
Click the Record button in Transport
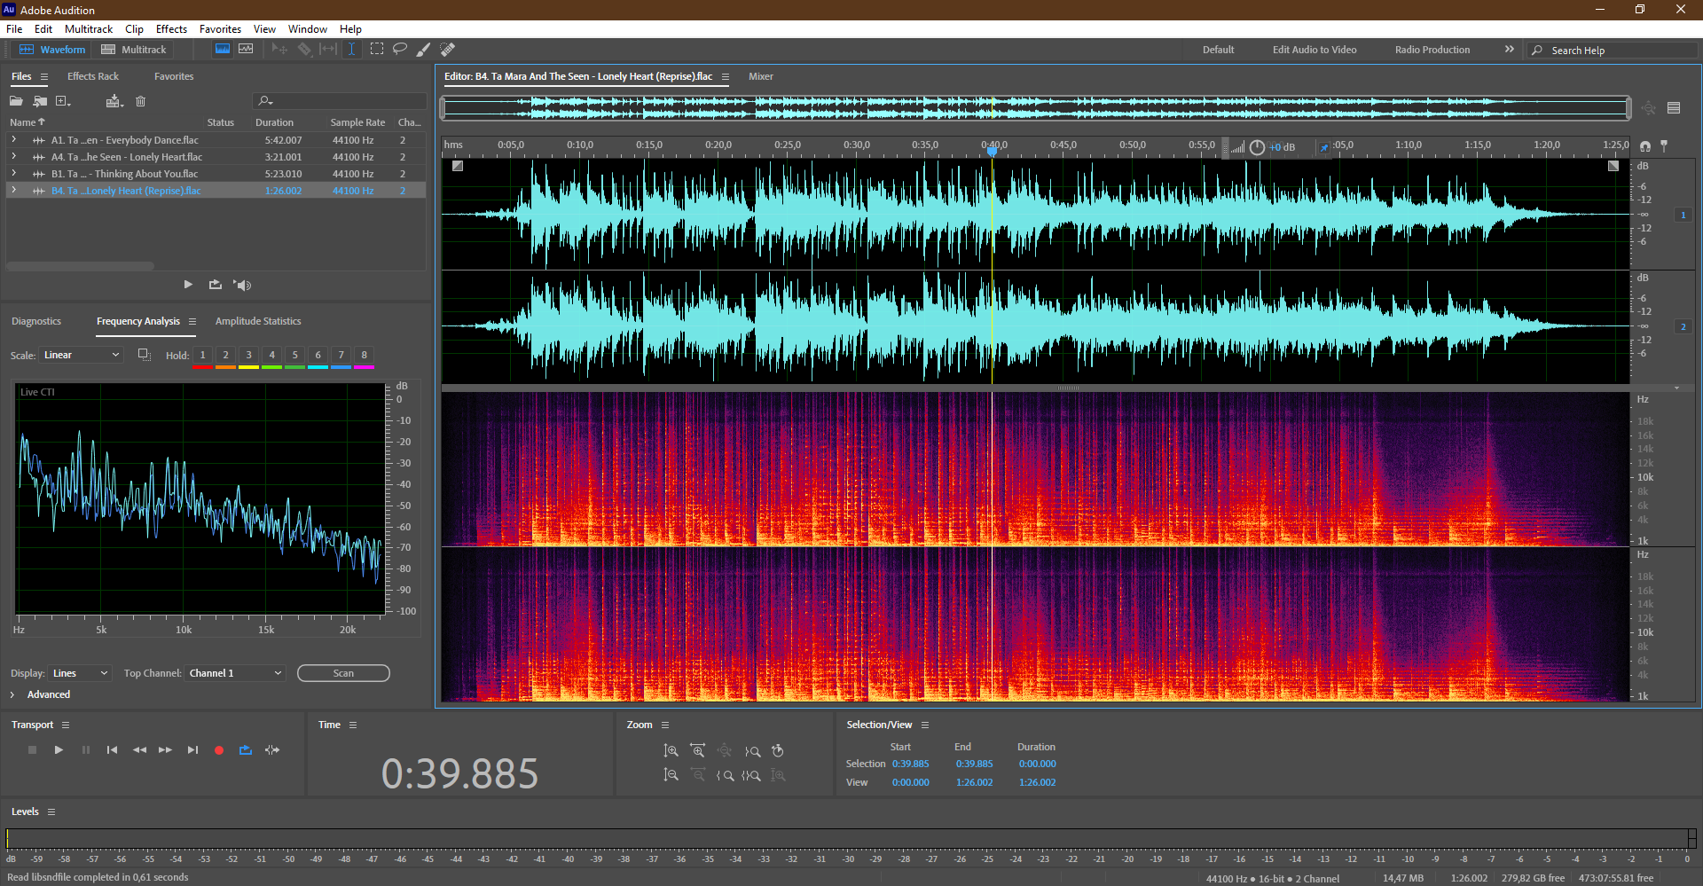[219, 750]
